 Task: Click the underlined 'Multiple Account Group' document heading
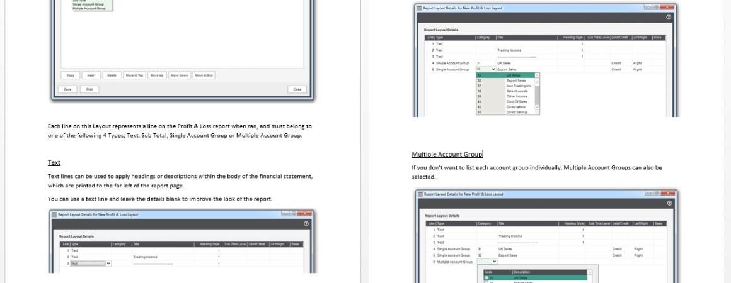[447, 155]
